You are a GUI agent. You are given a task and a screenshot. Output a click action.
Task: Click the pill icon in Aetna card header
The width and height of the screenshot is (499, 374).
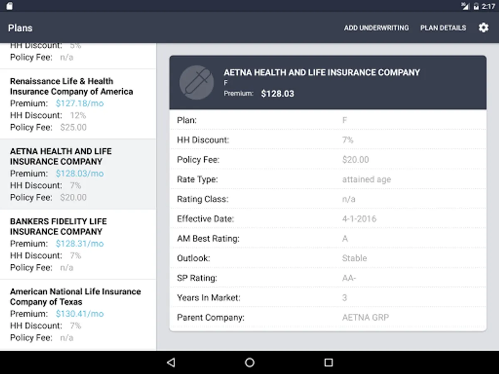[196, 82]
